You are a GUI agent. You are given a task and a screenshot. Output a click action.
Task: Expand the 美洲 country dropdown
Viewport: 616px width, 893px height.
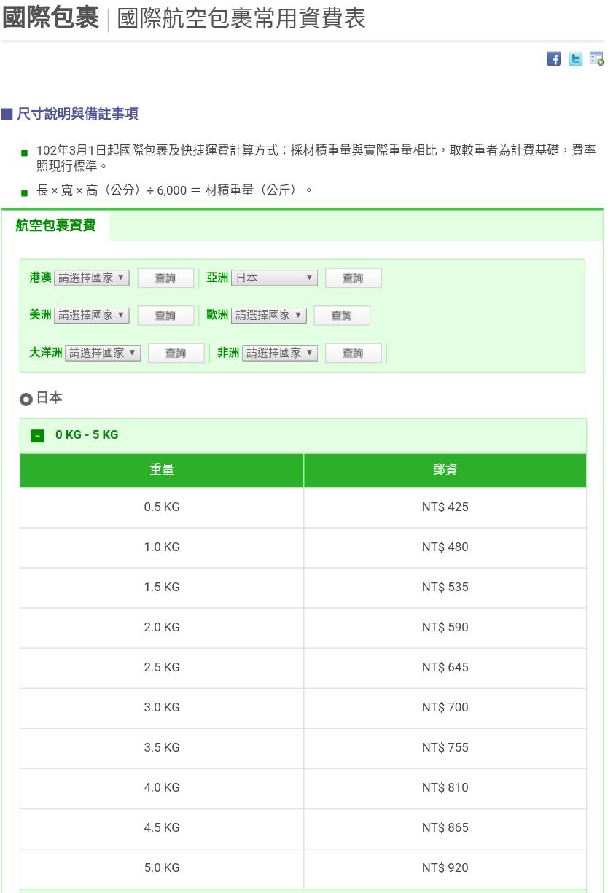click(92, 315)
